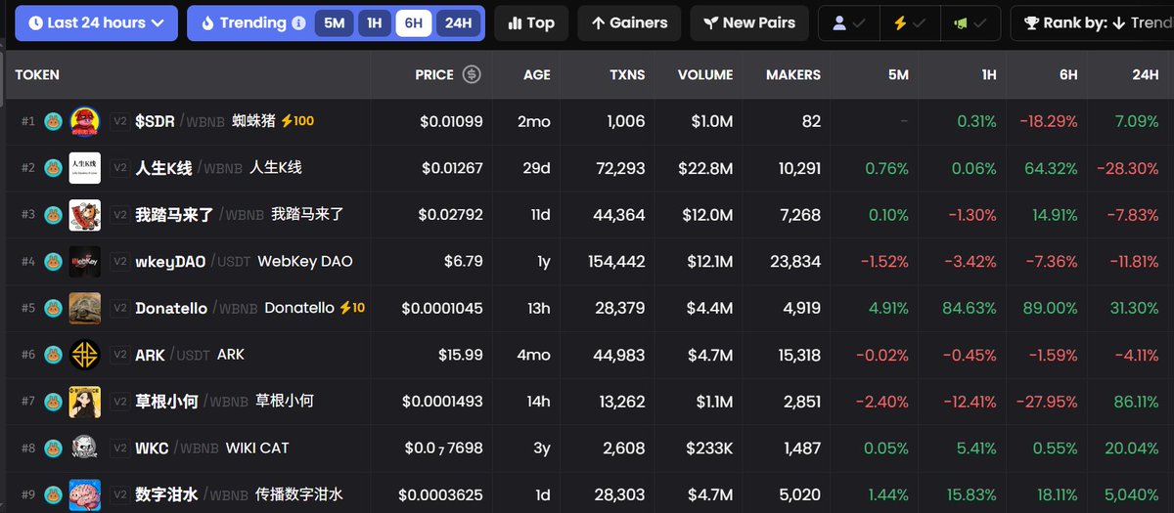Image resolution: width=1174 pixels, height=513 pixels.
Task: Open the Gainers list
Action: pyautogui.click(x=629, y=22)
